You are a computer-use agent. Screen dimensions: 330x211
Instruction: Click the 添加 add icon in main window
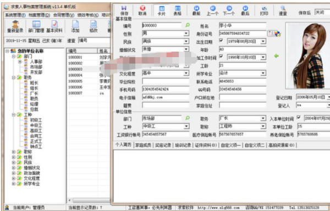(x=75, y=27)
